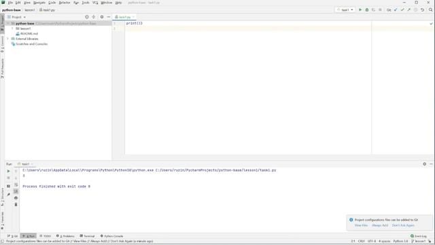Image resolution: width=435 pixels, height=245 pixels.
Task: Restore layout in the Run panel
Action: [8, 186]
